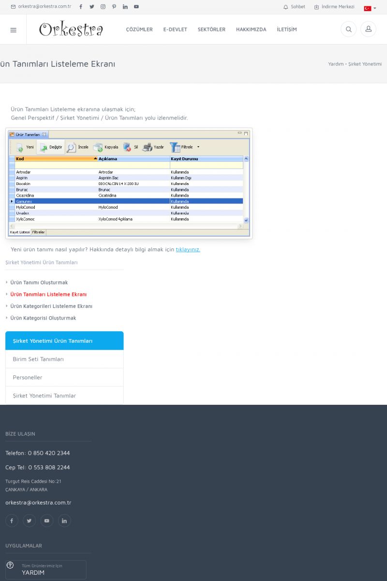Open Birim Seti Tanımları section

coord(38,359)
